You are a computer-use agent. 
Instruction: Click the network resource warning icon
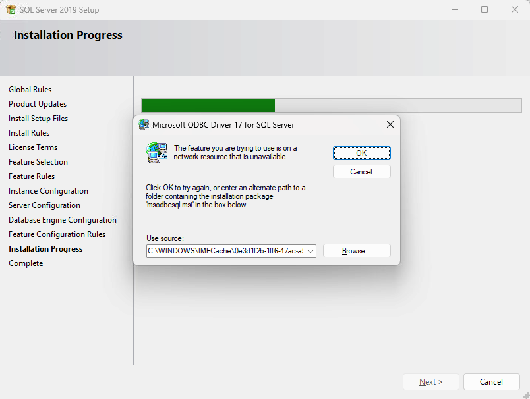(x=156, y=153)
